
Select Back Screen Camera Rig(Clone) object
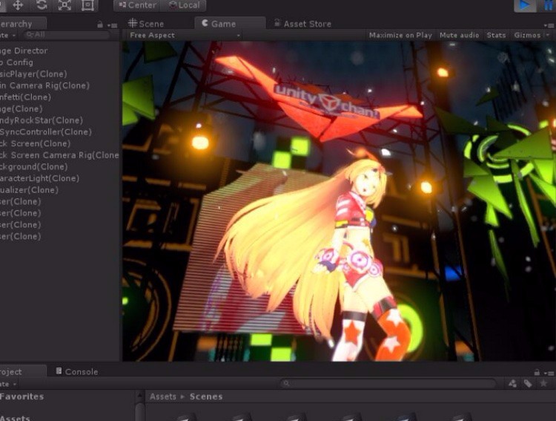click(59, 155)
